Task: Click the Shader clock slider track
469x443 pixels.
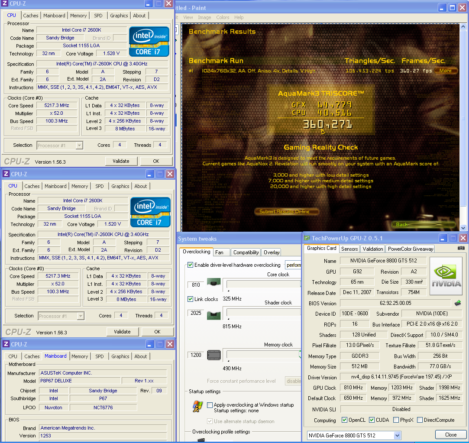Action: 263,312
